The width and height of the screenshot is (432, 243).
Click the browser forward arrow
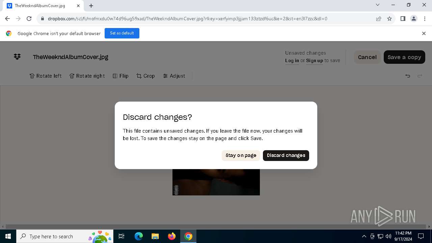click(x=18, y=19)
